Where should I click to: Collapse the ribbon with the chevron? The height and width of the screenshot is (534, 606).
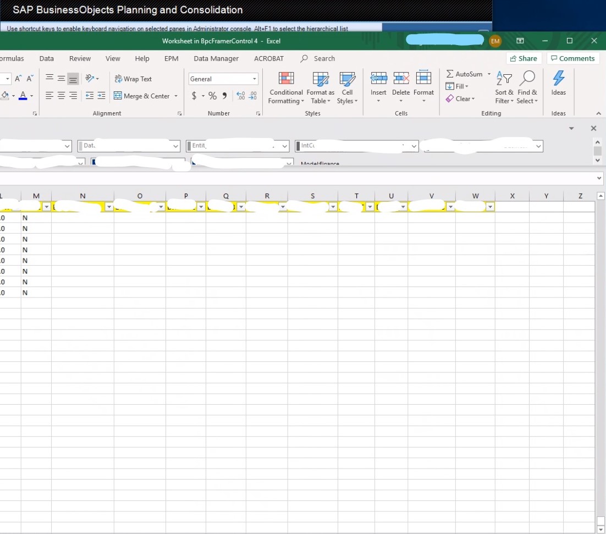click(598, 114)
